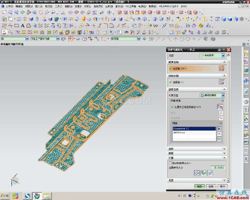Toggle the quadrant point snap option
The height and width of the screenshot is (200, 250).
(x=188, y=39)
